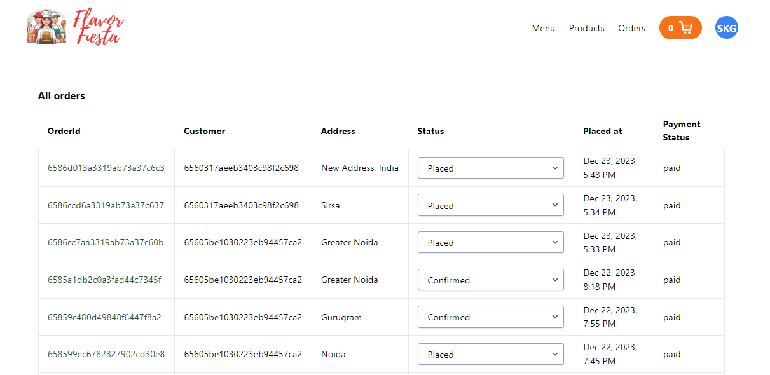Open status dropdown for the Gurugram order
This screenshot has height=375, width=770.
[x=490, y=317]
